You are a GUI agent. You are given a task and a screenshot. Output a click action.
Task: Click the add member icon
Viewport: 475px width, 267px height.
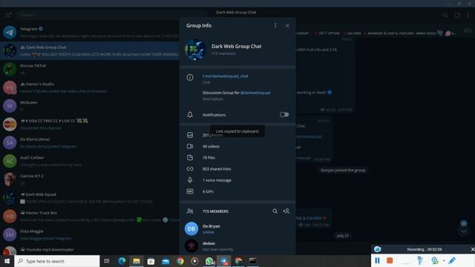pos(286,211)
